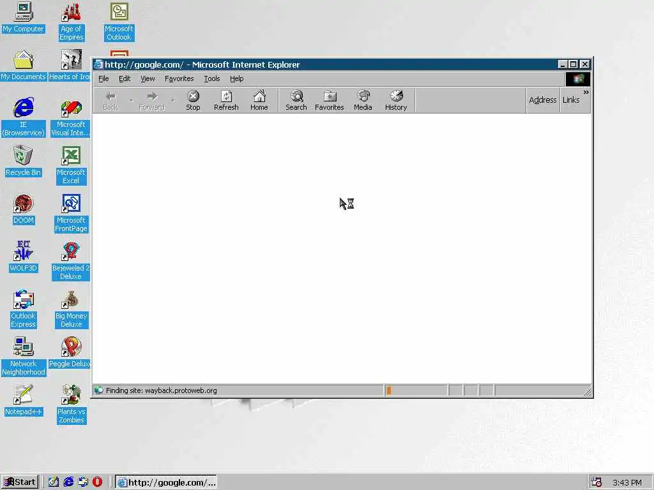Open the Search pane icon

[x=296, y=100]
